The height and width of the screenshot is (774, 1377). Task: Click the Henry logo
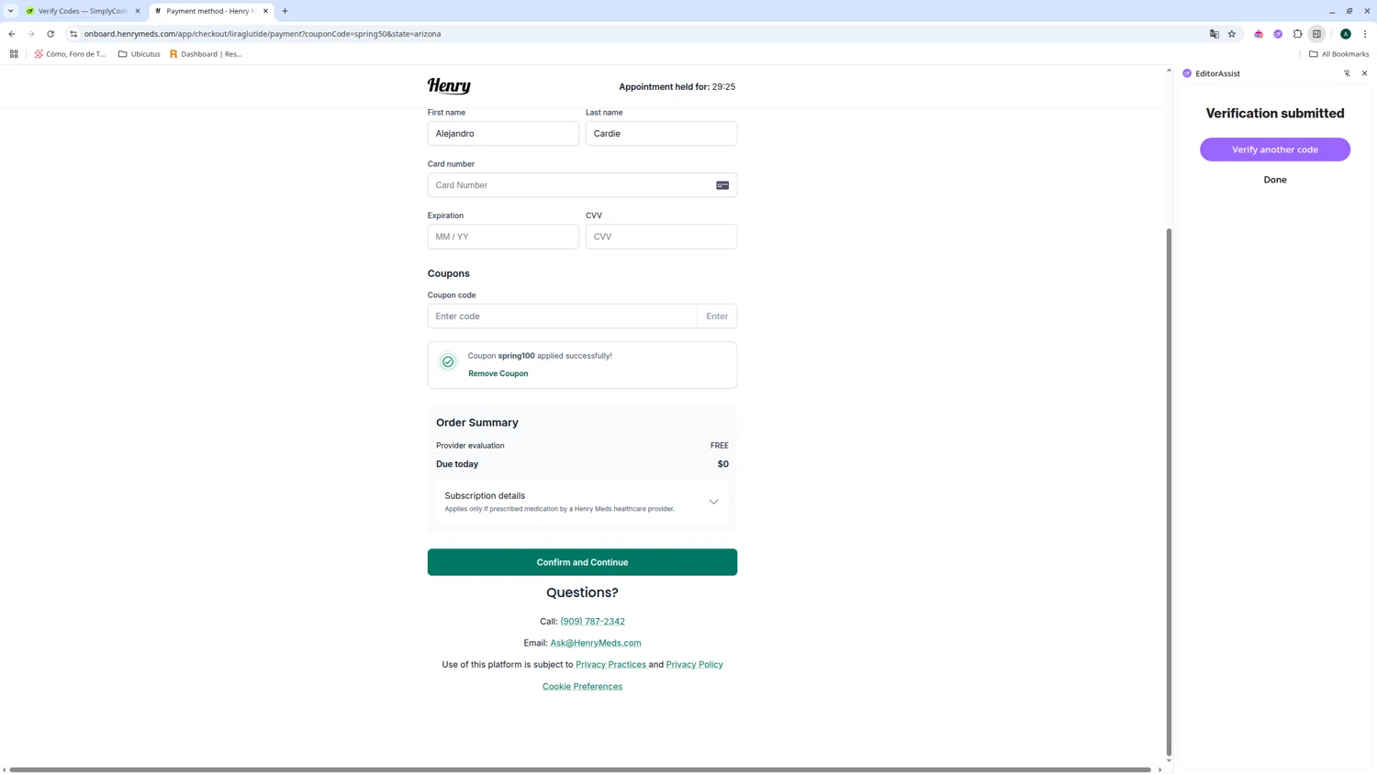point(449,86)
